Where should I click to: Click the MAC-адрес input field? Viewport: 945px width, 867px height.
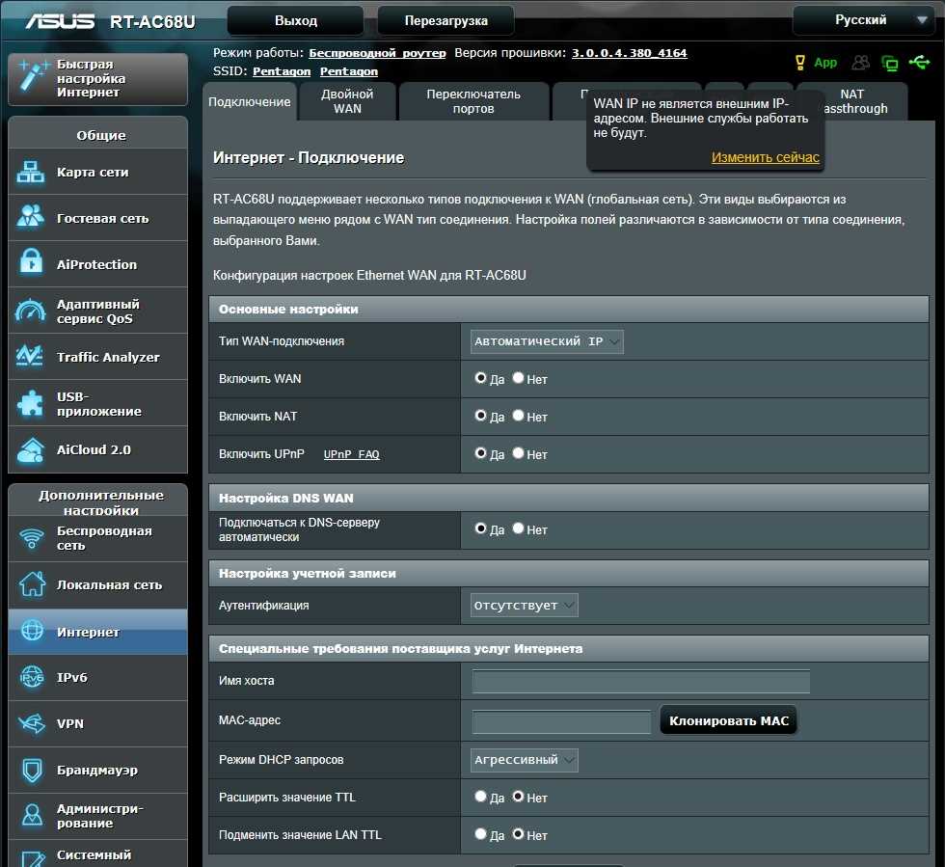pyautogui.click(x=561, y=721)
